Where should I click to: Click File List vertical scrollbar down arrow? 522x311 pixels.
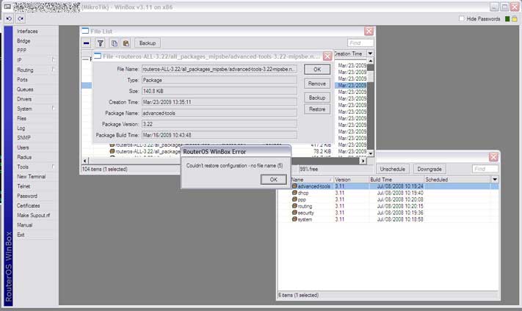click(x=370, y=153)
